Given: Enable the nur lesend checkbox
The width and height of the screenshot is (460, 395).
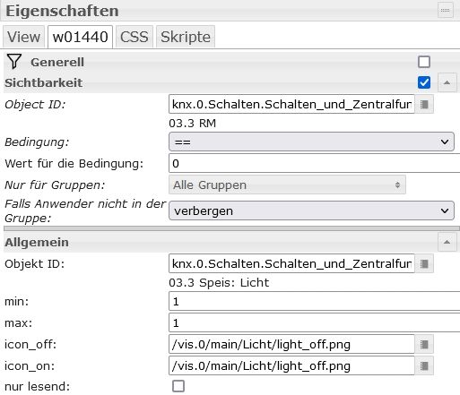Looking at the screenshot, I should 178,386.
